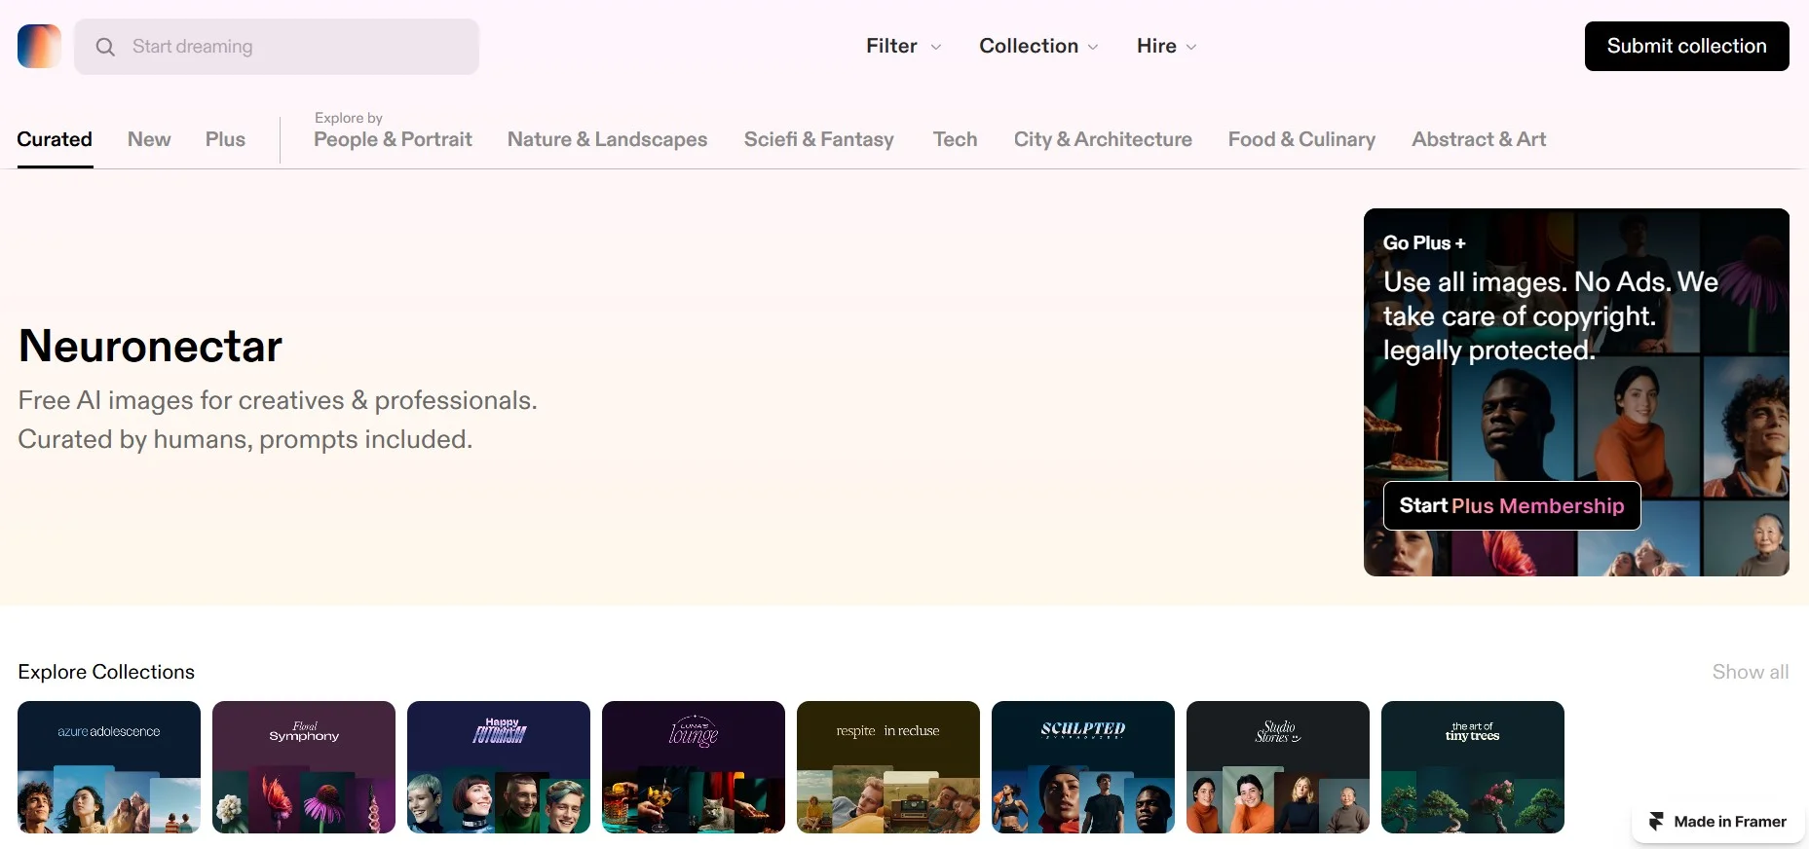Open the Hire dropdown menu
Viewport: 1809px width, 849px height.
(x=1166, y=46)
